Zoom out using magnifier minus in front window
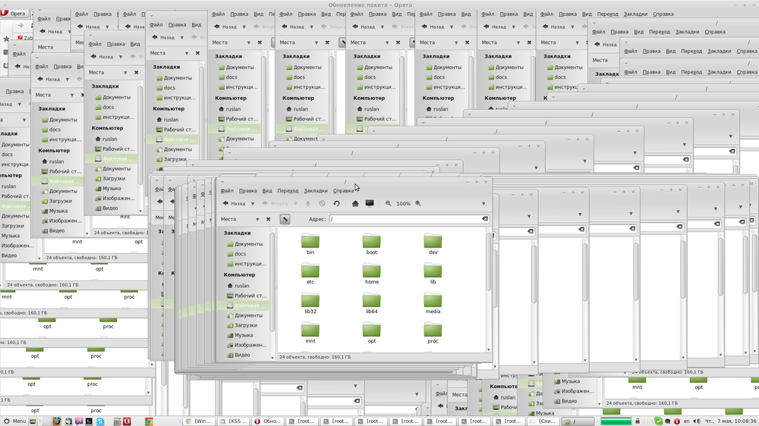759x426 pixels. click(x=389, y=203)
